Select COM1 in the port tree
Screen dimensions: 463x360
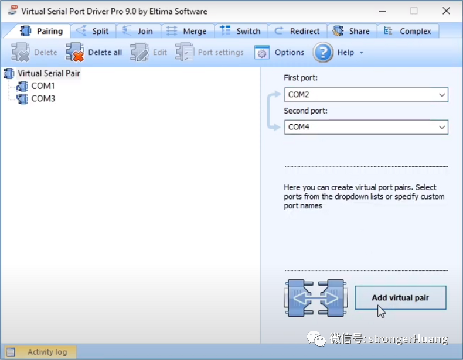point(43,86)
